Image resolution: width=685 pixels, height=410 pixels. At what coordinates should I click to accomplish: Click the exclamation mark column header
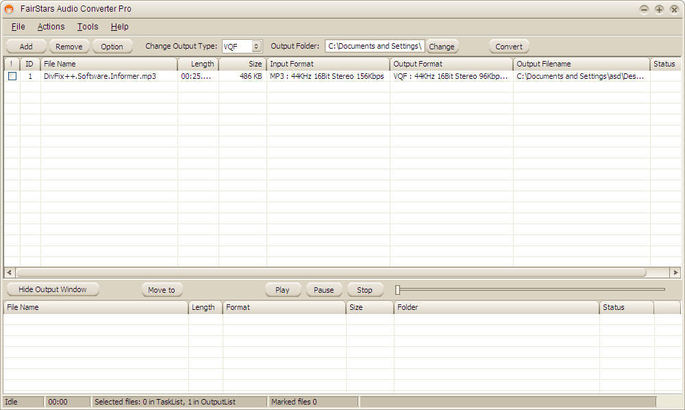[x=12, y=64]
